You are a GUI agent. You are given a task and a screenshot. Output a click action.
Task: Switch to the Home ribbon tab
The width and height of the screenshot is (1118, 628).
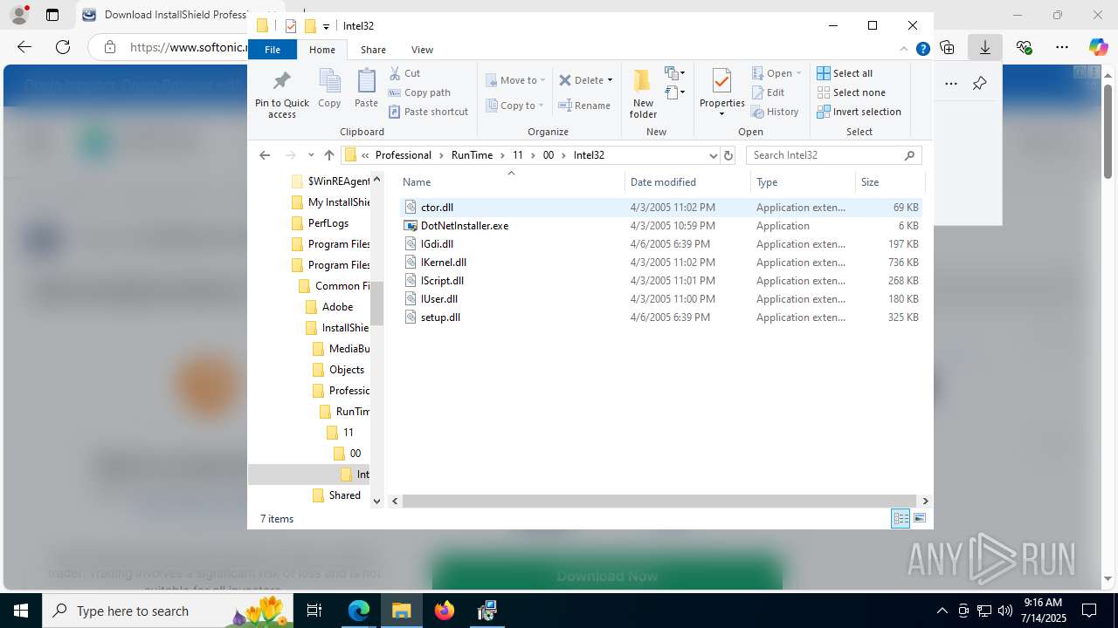tap(322, 50)
